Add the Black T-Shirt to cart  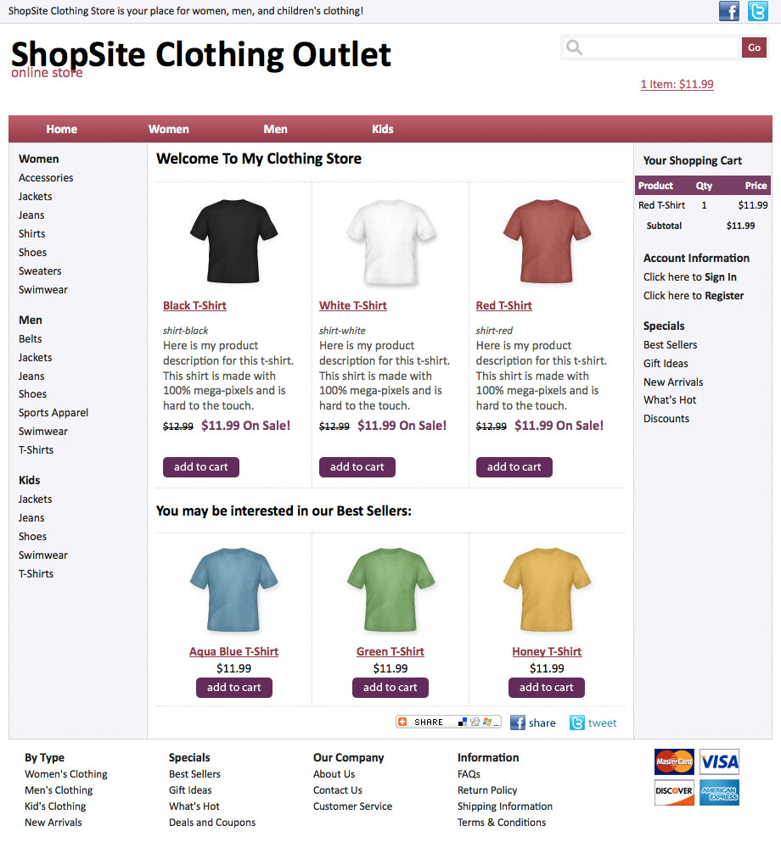201,466
